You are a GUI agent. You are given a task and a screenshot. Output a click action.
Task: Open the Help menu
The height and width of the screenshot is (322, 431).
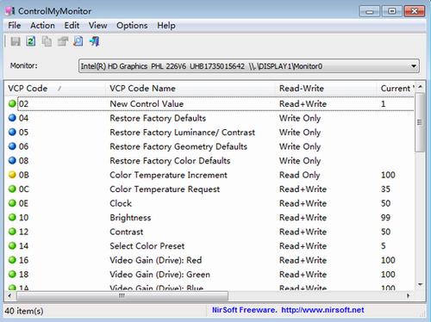166,26
